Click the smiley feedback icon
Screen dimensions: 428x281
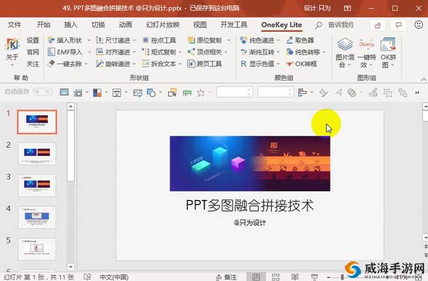click(419, 25)
